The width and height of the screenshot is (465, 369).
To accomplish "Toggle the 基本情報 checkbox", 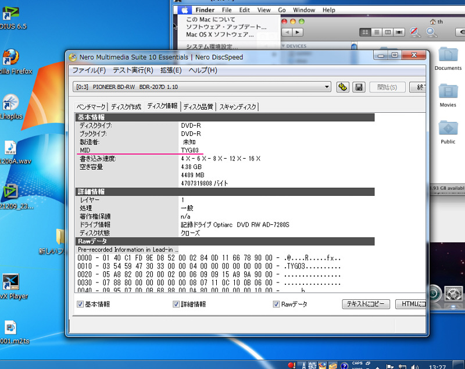I will [x=80, y=304].
